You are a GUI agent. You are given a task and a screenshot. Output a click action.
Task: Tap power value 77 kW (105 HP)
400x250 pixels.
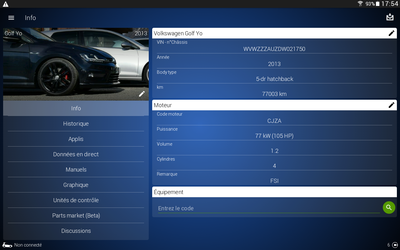(x=274, y=136)
